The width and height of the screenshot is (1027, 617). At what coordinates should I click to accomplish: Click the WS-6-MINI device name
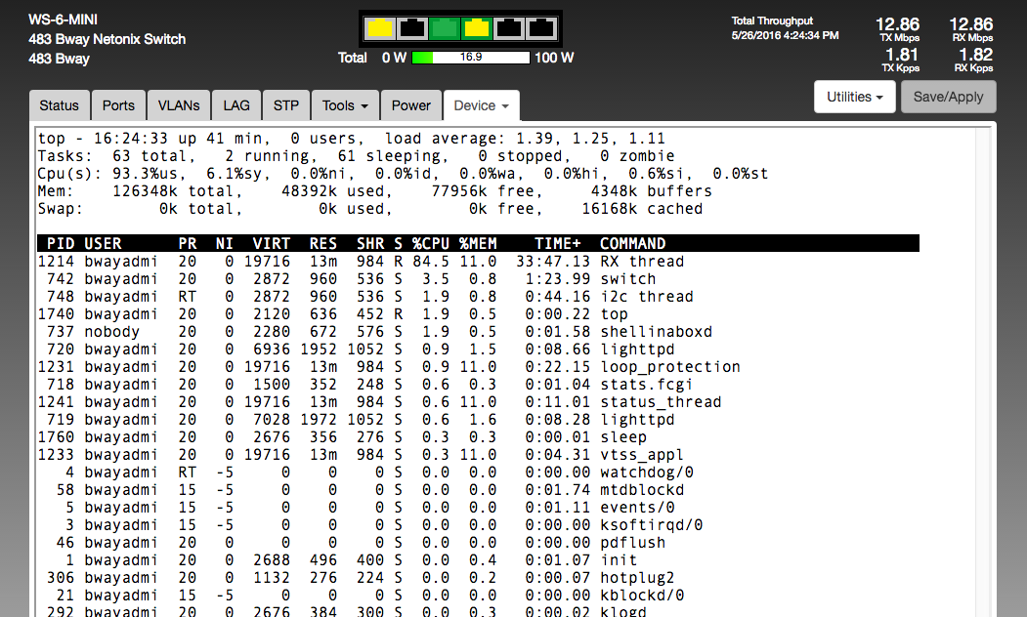click(x=63, y=20)
